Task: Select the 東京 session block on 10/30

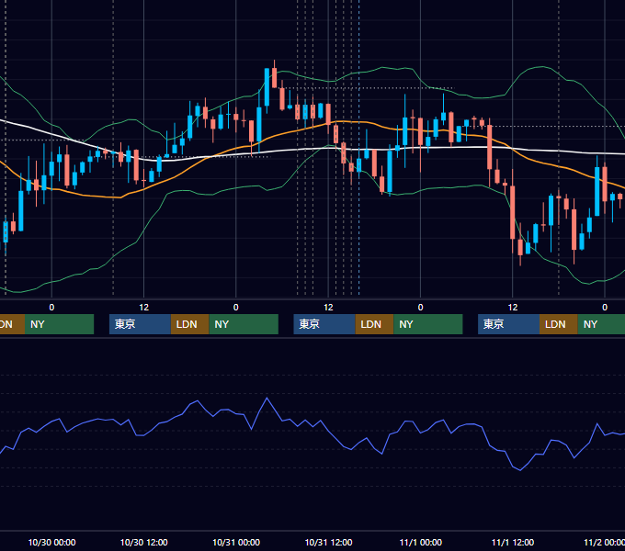Action: click(140, 324)
